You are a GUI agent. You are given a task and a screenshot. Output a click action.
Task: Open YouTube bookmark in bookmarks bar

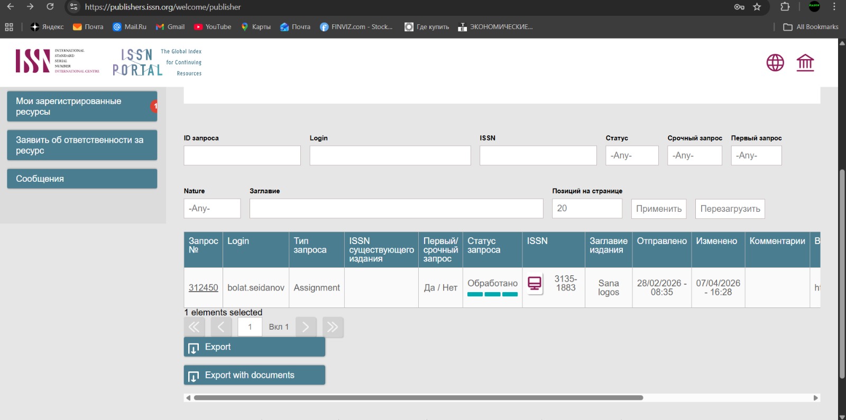[x=213, y=27]
